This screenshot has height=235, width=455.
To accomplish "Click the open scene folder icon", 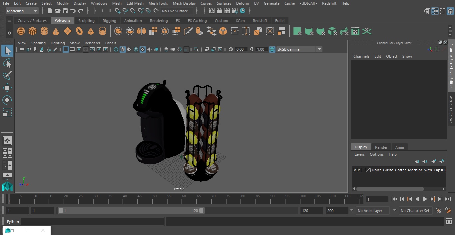I will point(58,11).
